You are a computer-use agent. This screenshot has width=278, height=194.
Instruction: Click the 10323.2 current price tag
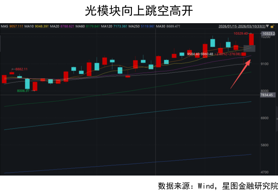point(269,34)
